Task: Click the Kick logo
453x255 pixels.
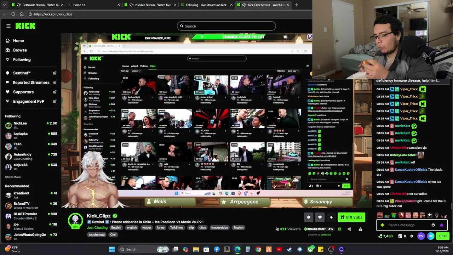Action: pyautogui.click(x=25, y=26)
